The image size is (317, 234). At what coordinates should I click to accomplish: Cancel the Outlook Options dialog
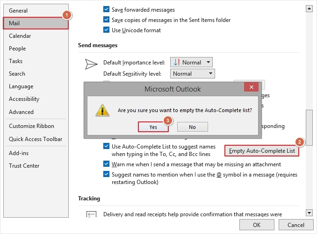296,225
